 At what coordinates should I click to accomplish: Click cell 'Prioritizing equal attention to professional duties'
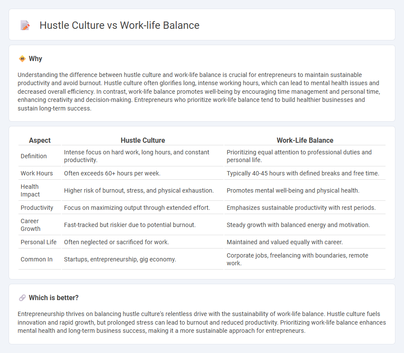click(x=305, y=156)
